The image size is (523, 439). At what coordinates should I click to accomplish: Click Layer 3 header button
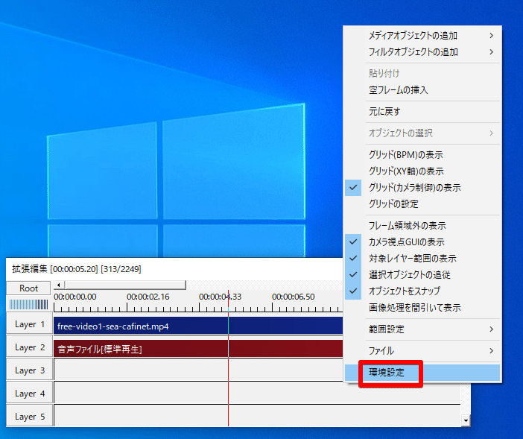(x=29, y=370)
